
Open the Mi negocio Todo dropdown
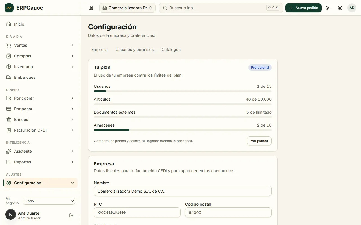point(49,201)
